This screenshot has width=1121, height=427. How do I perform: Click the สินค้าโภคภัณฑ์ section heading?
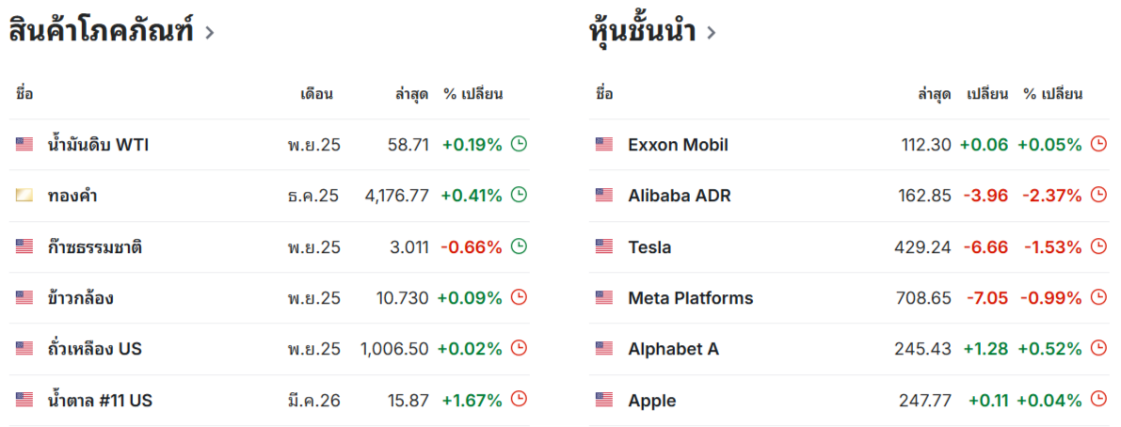point(101,32)
